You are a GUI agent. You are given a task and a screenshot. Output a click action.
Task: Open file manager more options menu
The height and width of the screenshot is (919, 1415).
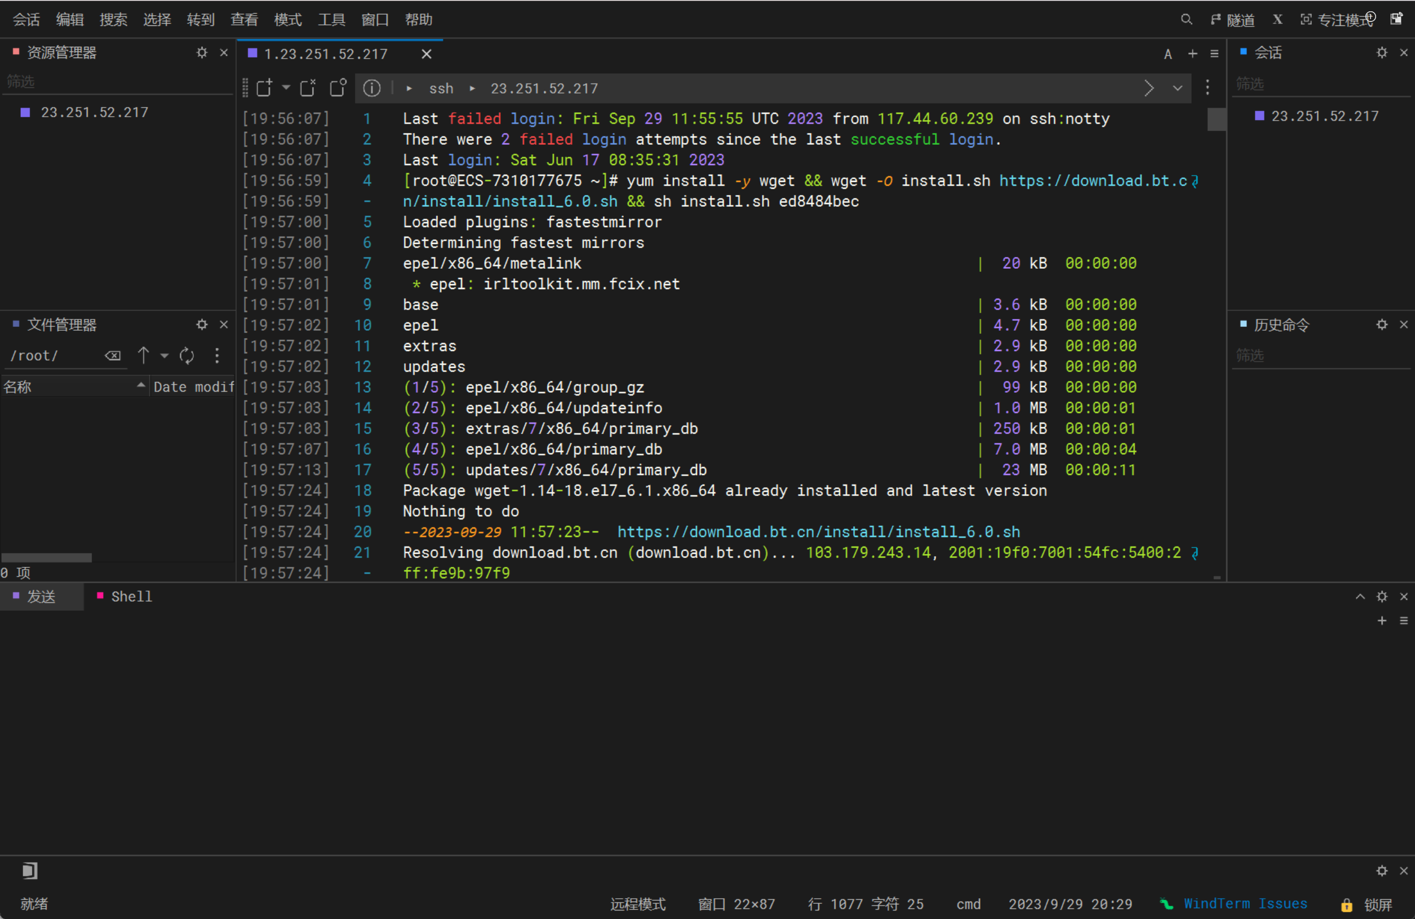click(217, 356)
